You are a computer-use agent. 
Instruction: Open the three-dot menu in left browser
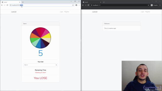click(x=79, y=5)
